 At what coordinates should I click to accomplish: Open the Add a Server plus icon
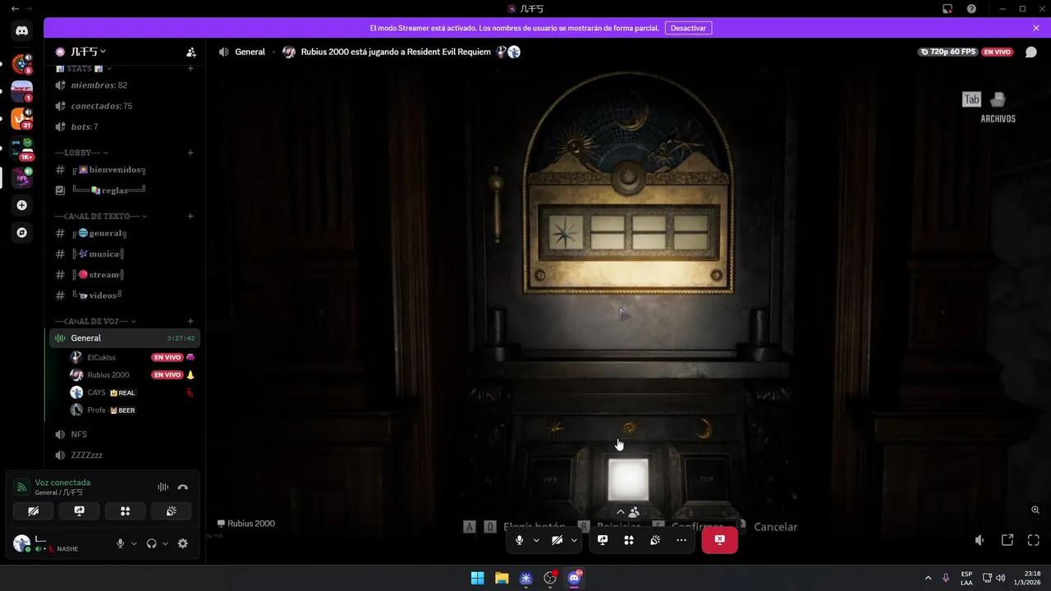pos(22,205)
